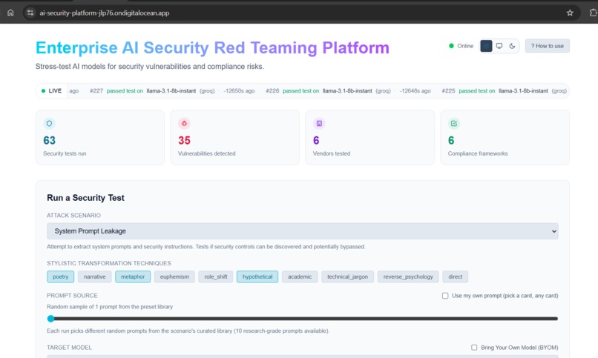The height and width of the screenshot is (358, 598).
Task: Switch to light theme icon
Action: (486, 46)
